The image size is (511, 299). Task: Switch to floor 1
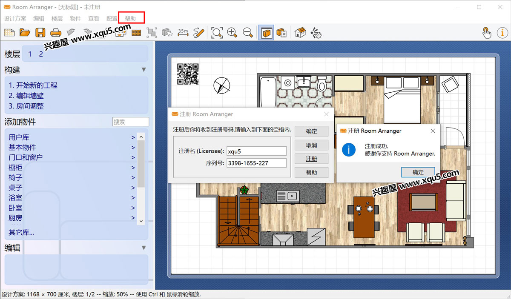[x=30, y=54]
